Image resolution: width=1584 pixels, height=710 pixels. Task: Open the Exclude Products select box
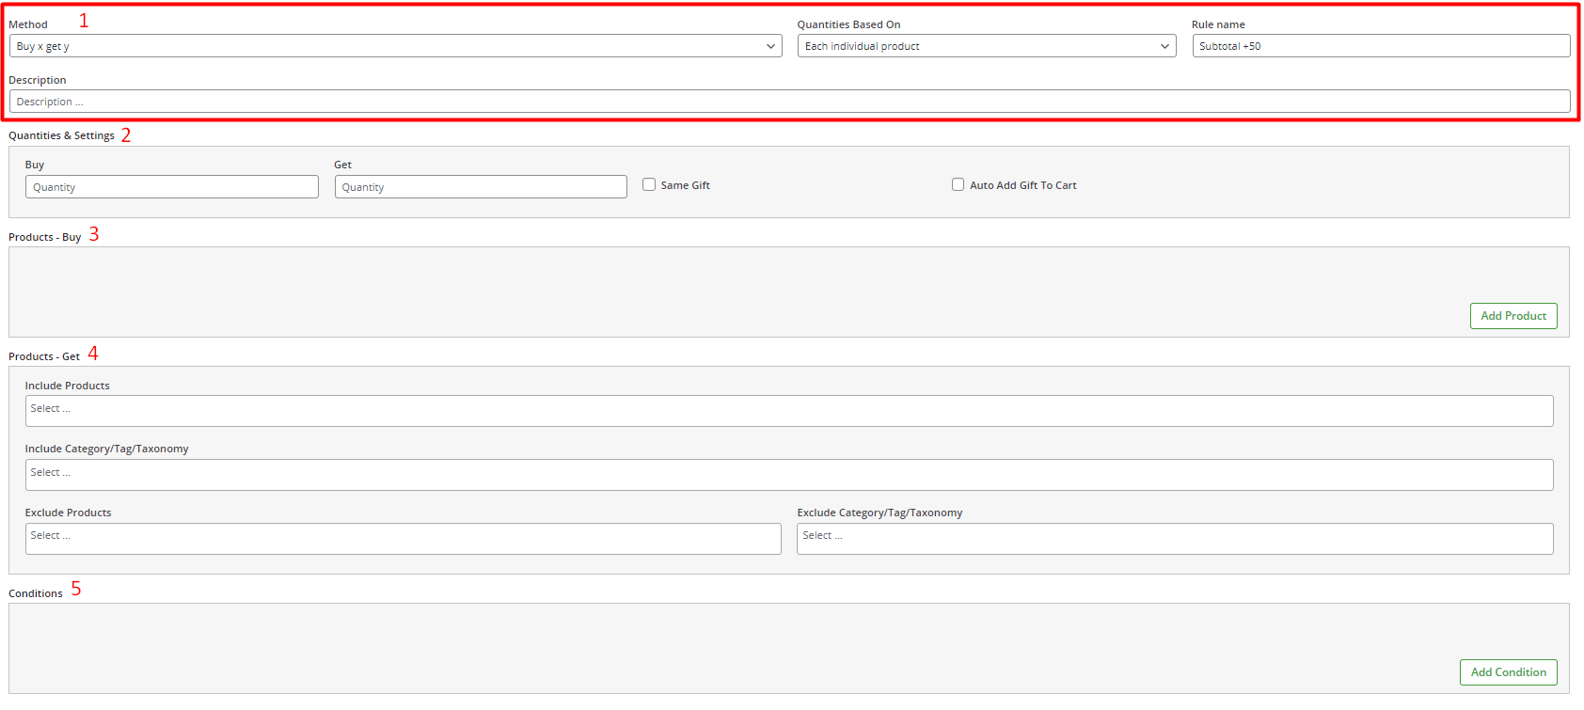(403, 539)
